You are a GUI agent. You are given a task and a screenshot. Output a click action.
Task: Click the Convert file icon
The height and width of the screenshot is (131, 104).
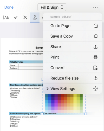tap(95, 68)
